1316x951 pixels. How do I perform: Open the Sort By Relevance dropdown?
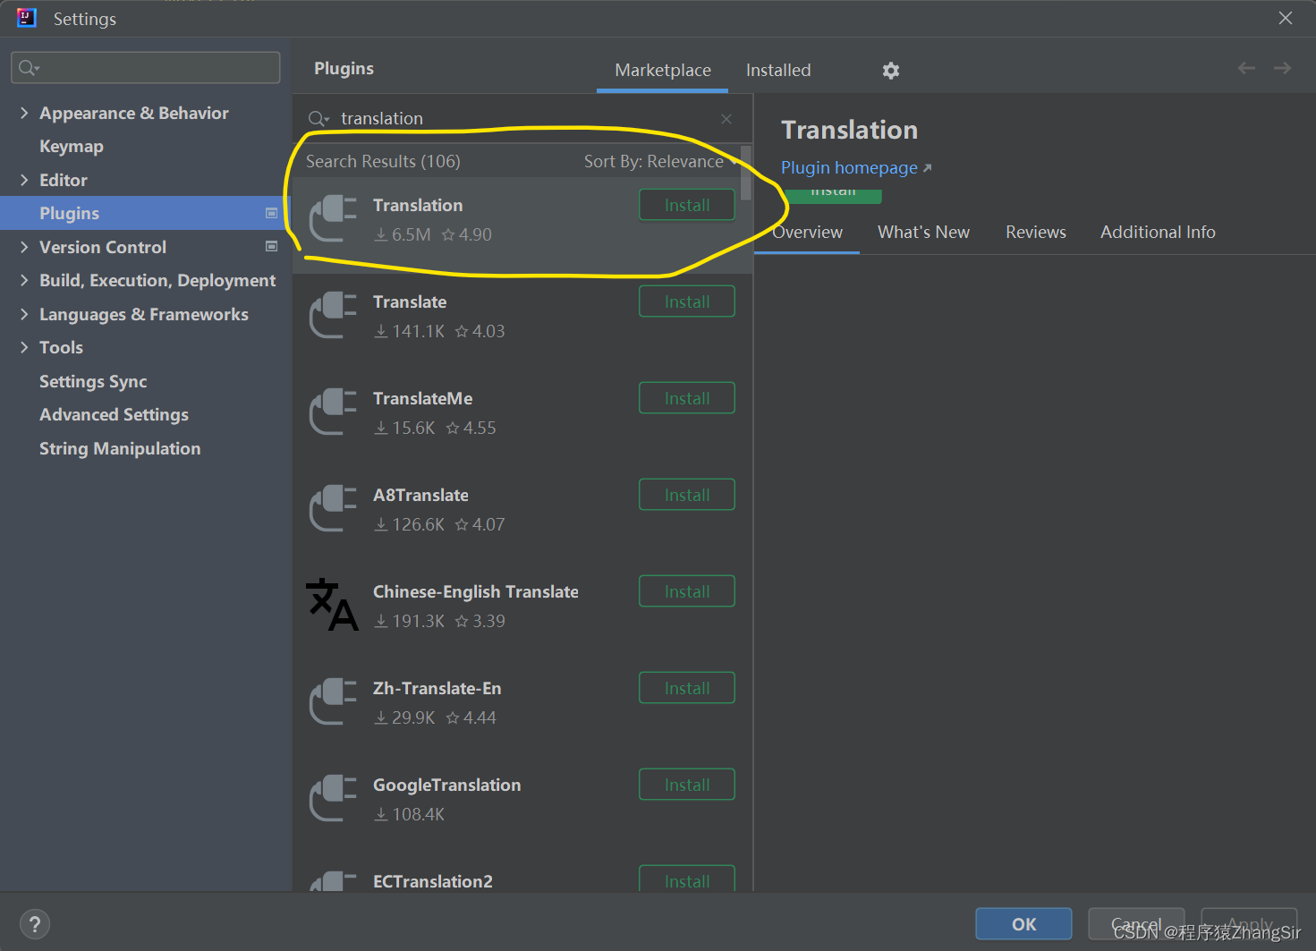tap(658, 161)
